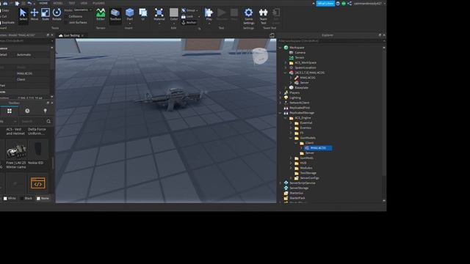Select the Black background option in the Toolbox

[26, 198]
